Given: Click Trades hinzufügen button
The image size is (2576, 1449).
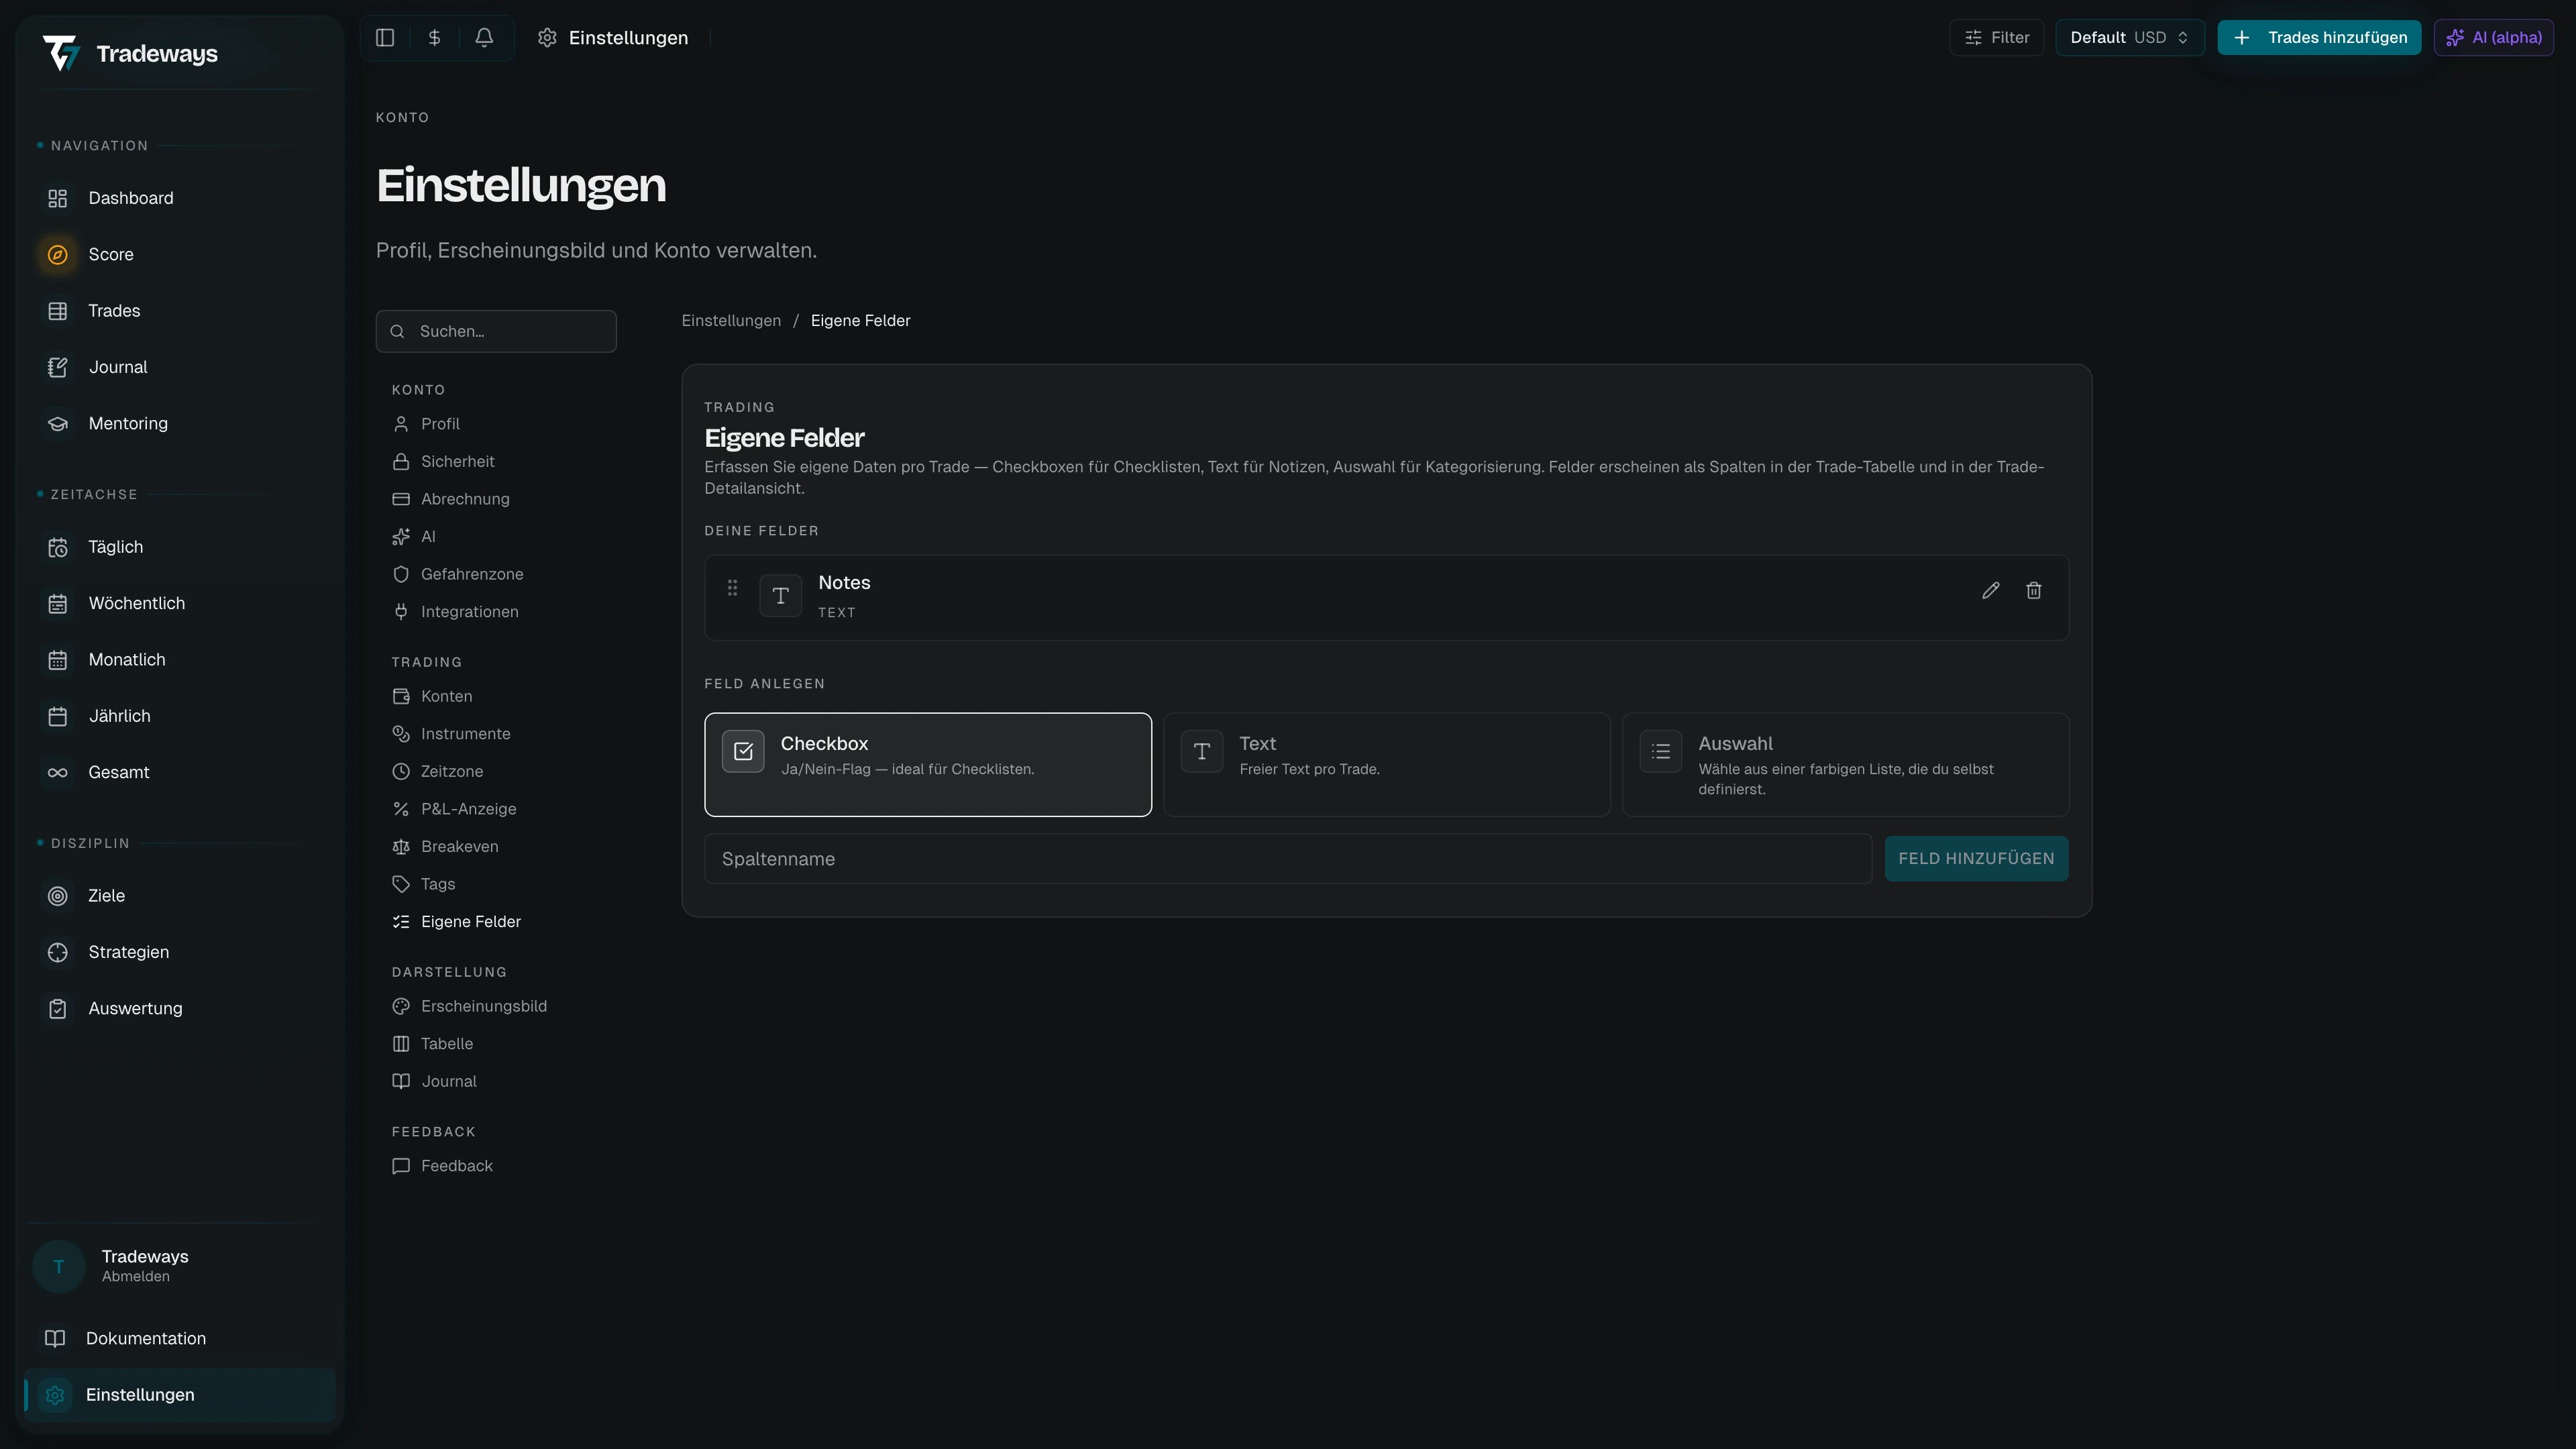Looking at the screenshot, I should [x=2319, y=38].
